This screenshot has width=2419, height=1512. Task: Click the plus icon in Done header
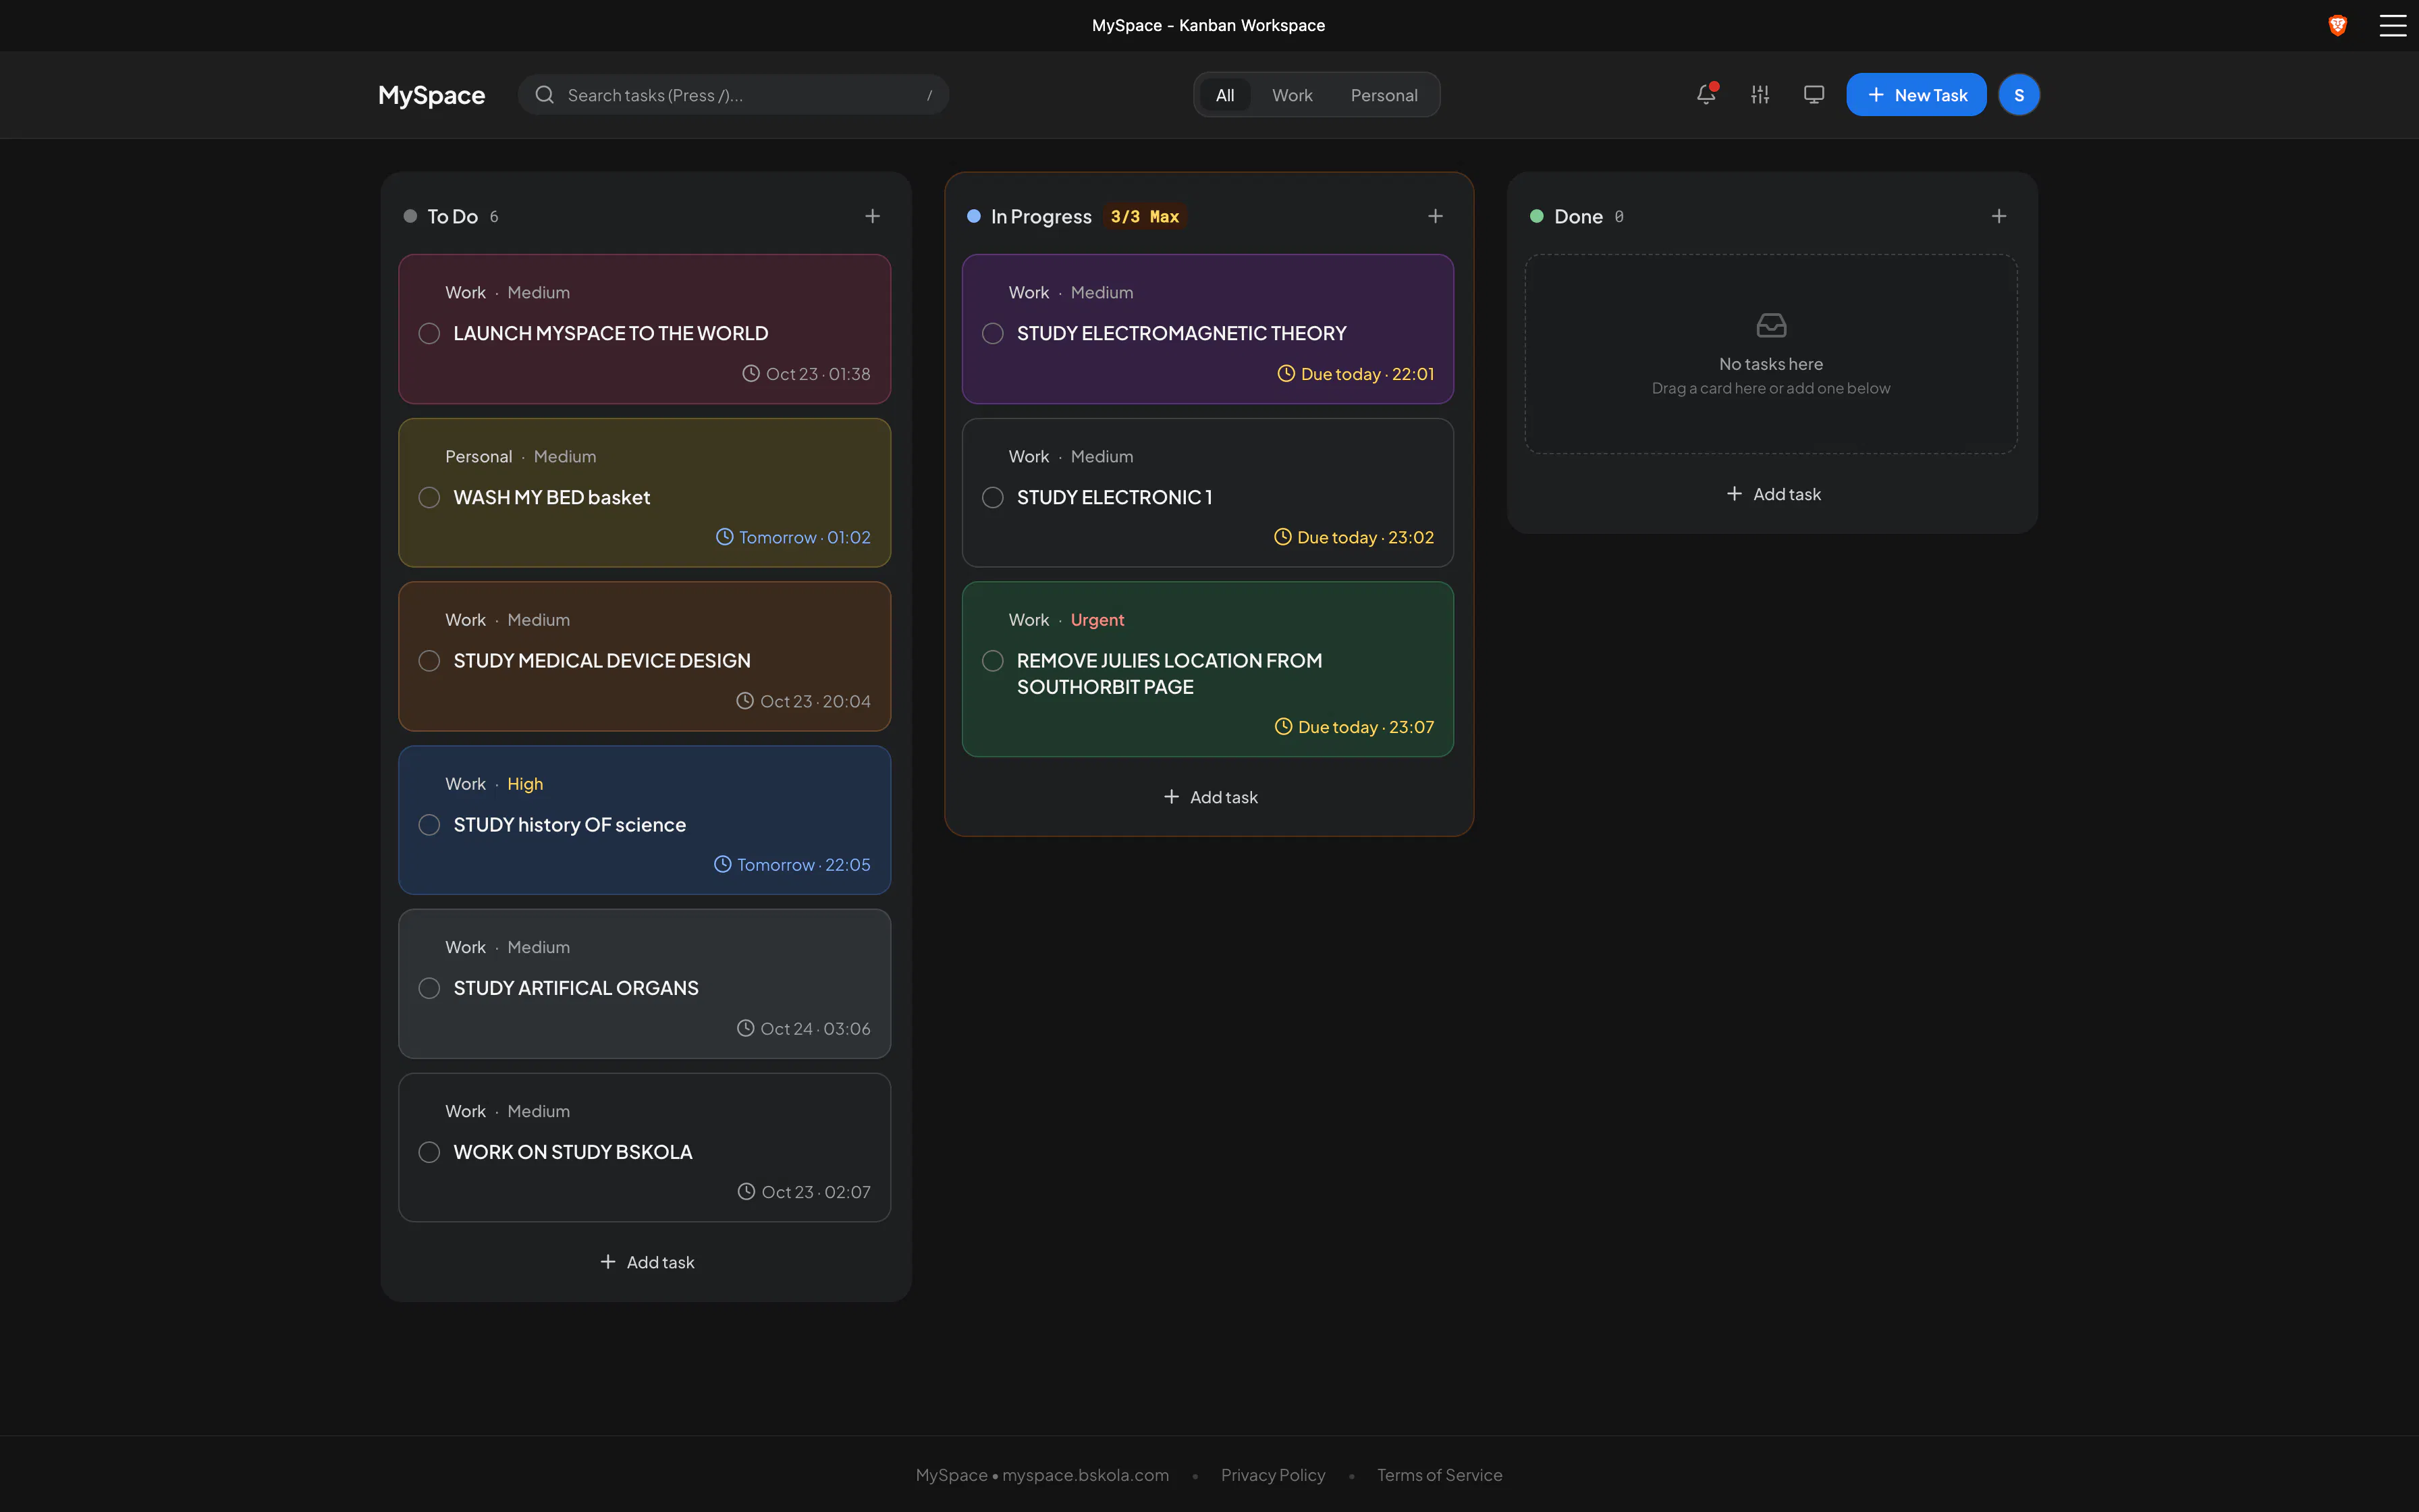click(x=1999, y=216)
